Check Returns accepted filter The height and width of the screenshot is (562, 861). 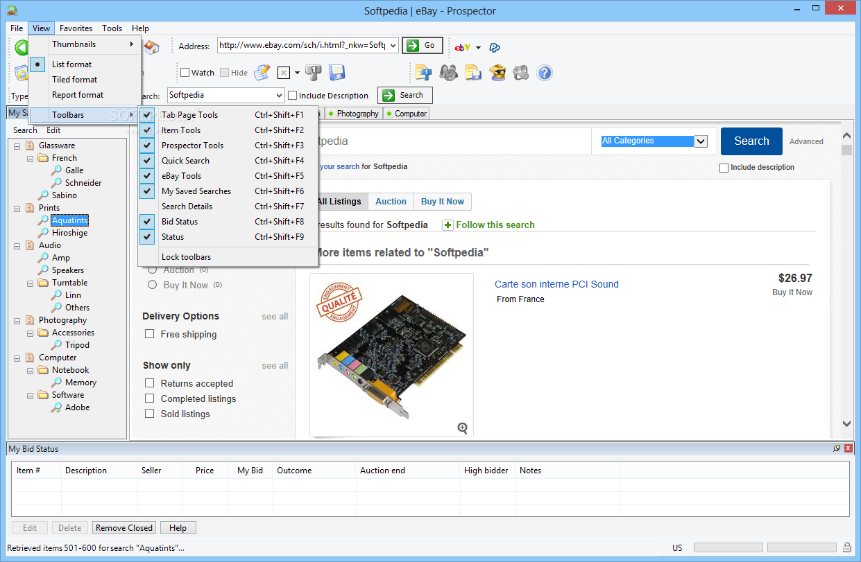tap(149, 383)
